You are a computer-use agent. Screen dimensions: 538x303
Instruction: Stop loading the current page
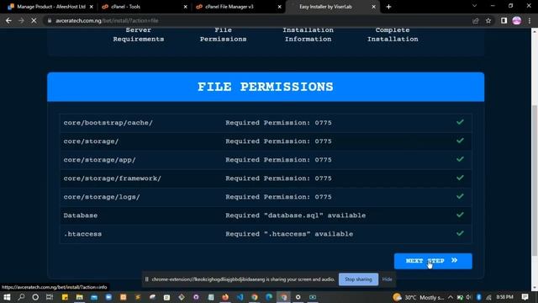pyautogui.click(x=34, y=20)
